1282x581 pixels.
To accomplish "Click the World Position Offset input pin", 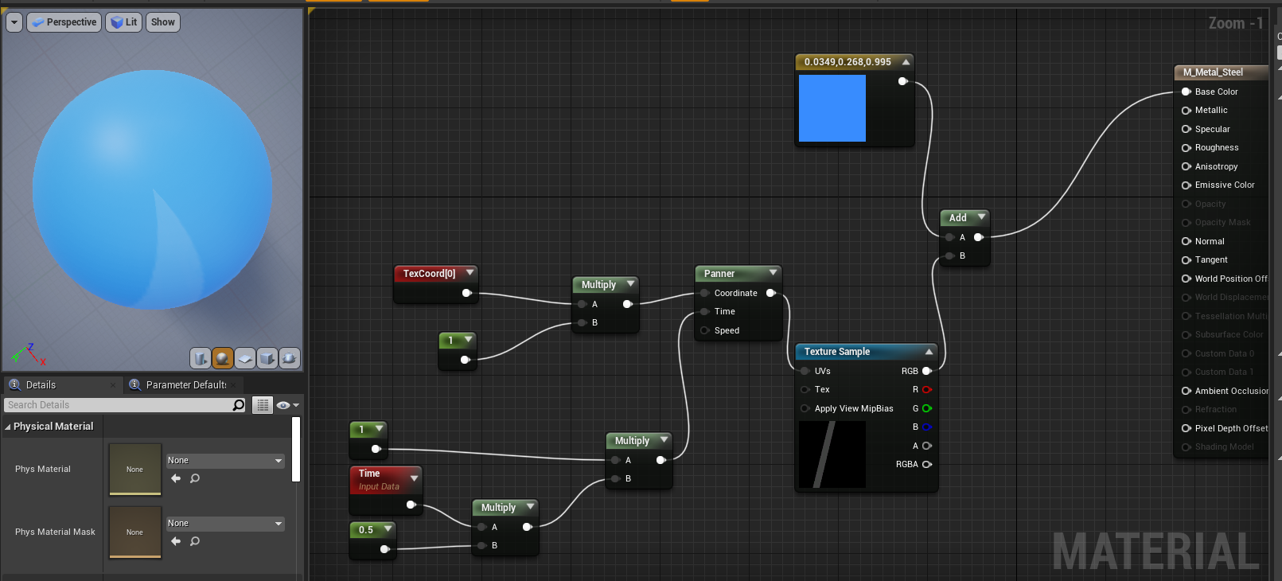I will (1187, 279).
